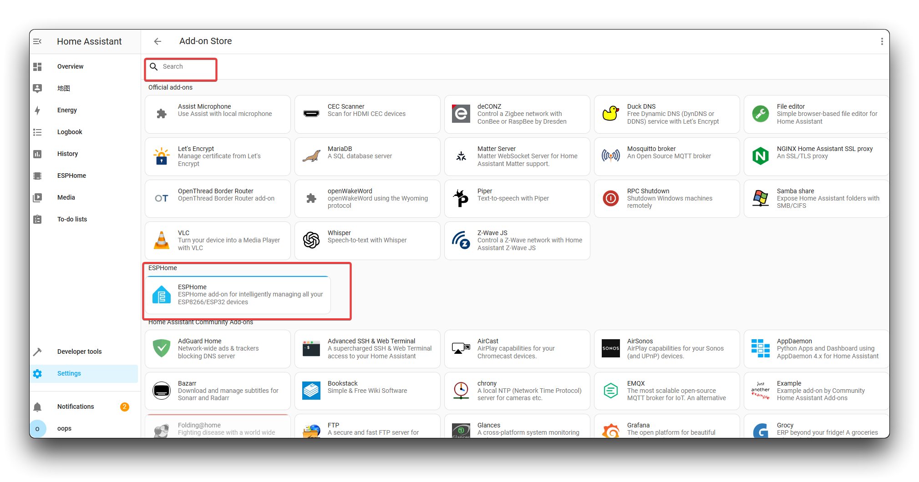Click the ESPHome add-on house icon
Viewport: 919px width, 482px height.
162,295
